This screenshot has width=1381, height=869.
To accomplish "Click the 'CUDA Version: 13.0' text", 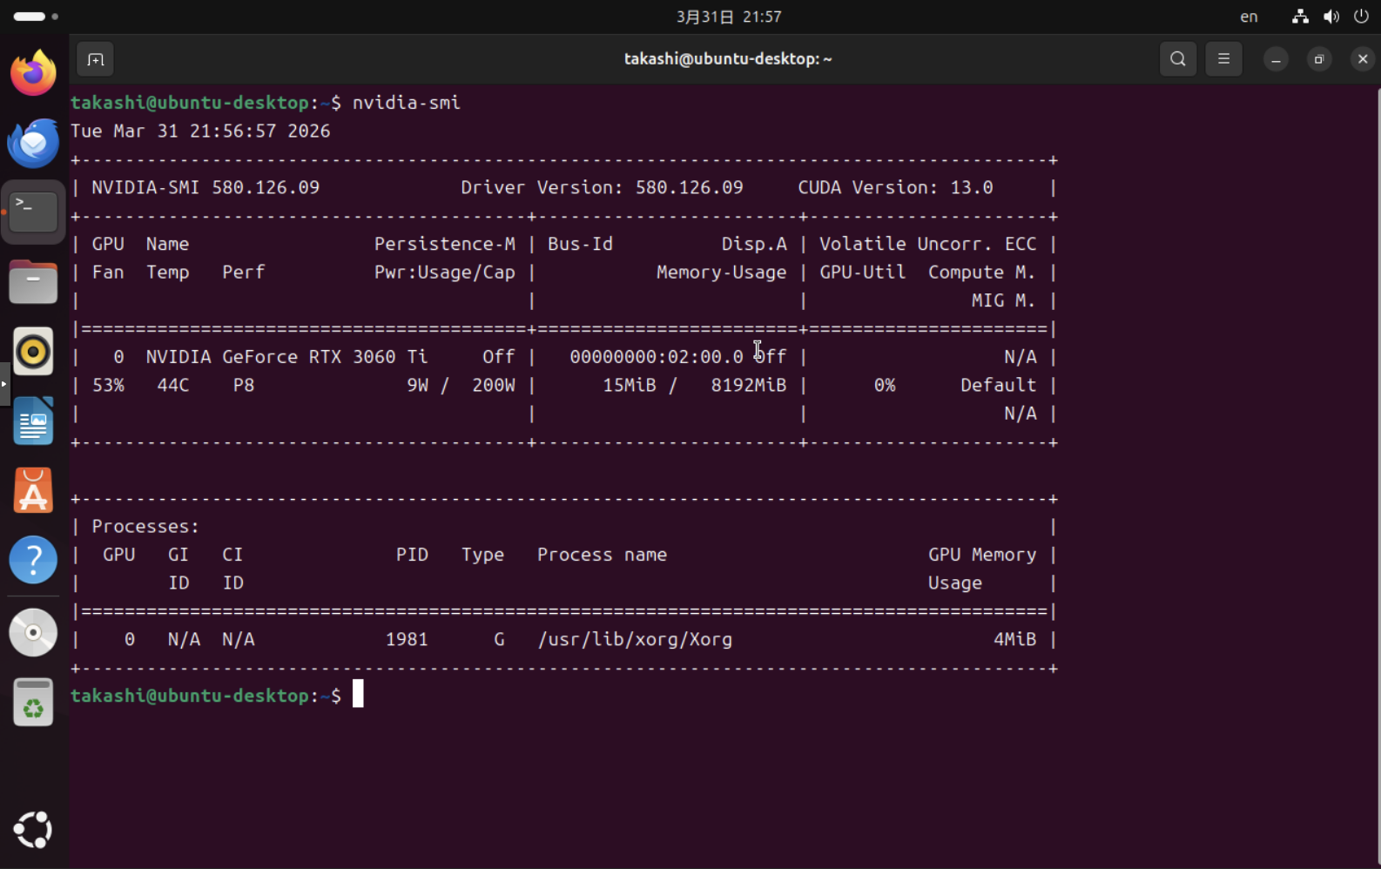I will click(x=895, y=187).
